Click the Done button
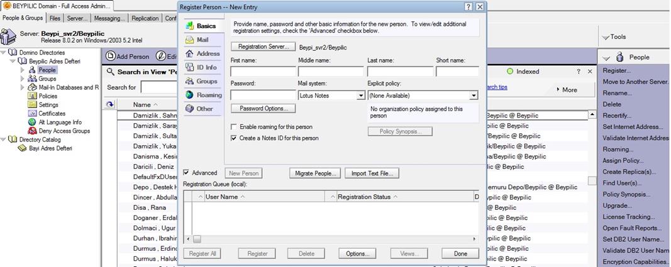Image resolution: width=671 pixels, height=267 pixels. point(460,253)
